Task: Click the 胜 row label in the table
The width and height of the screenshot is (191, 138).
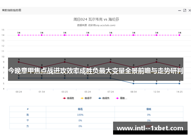Action: [28, 115]
